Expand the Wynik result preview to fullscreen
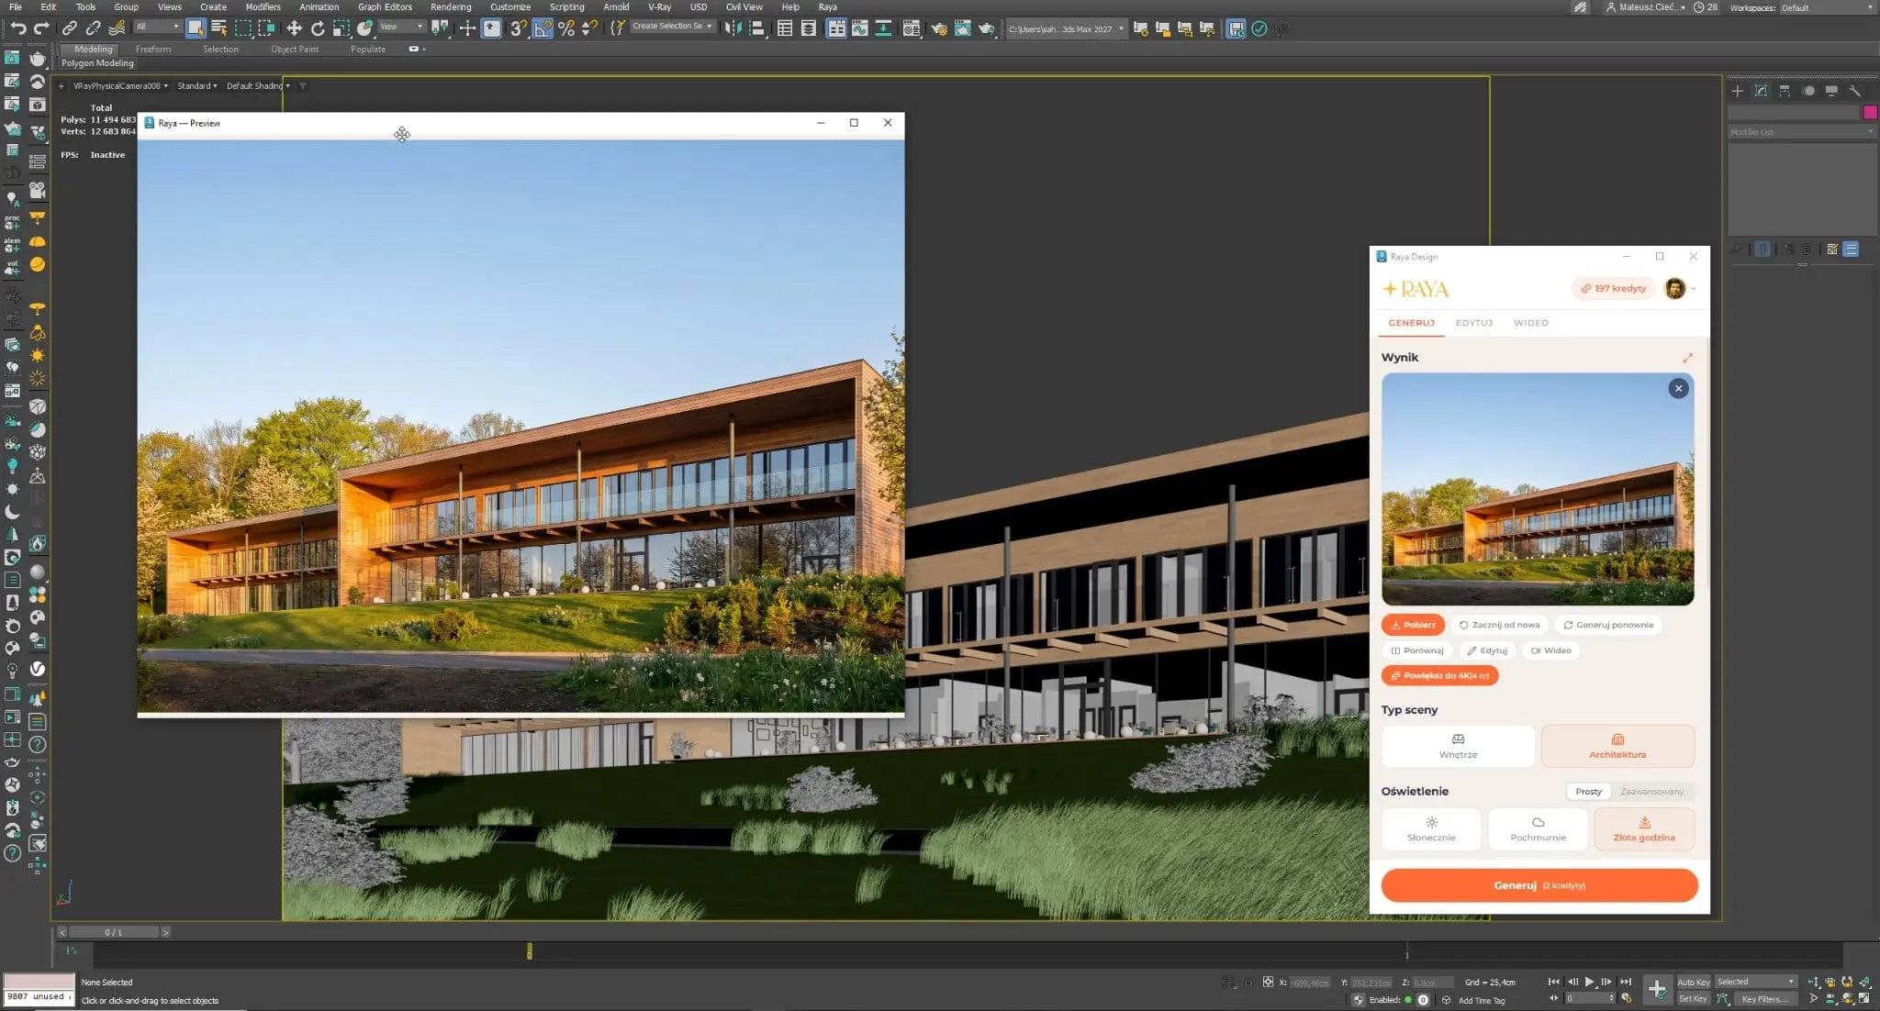This screenshot has height=1011, width=1880. tap(1687, 358)
